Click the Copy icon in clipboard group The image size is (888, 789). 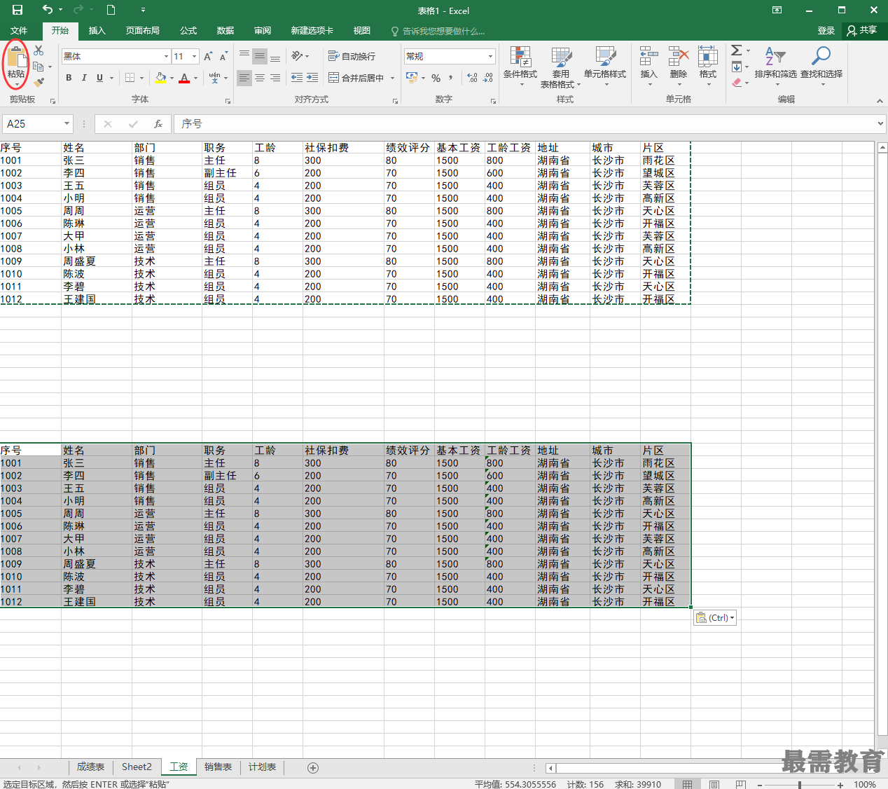click(39, 67)
